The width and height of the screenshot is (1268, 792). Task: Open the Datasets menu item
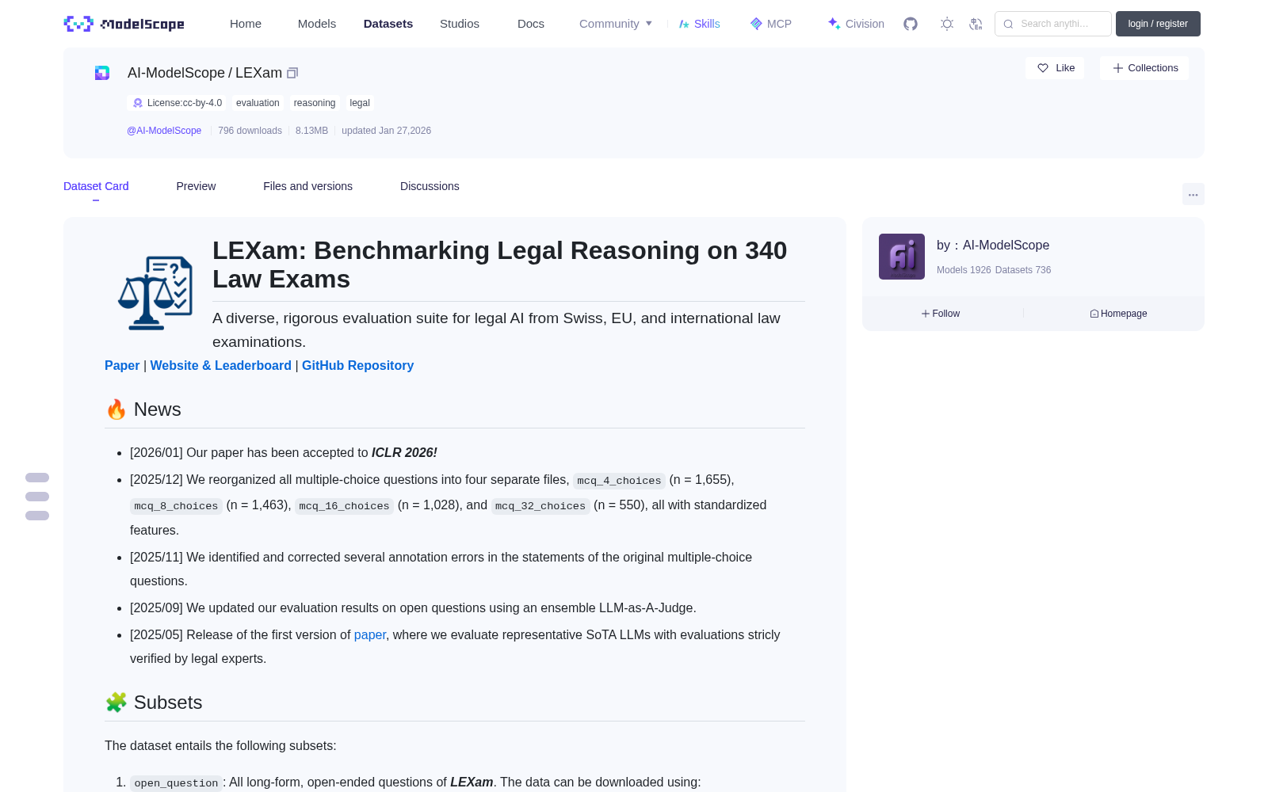pos(388,24)
